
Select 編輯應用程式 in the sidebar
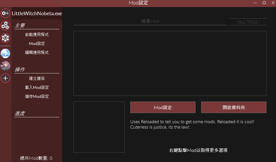pos(37,52)
